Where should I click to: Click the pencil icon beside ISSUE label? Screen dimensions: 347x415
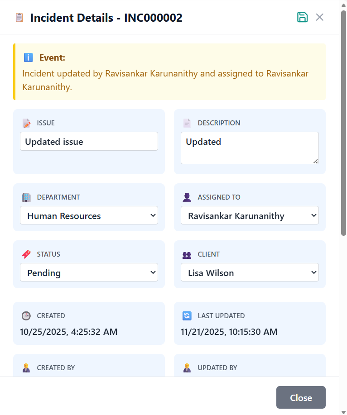tap(26, 123)
